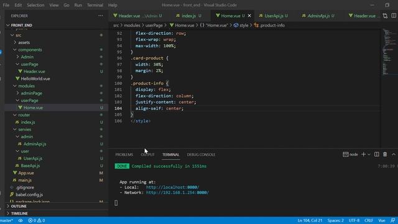
Task: Select the node terminal icon label
Action: coord(350,154)
